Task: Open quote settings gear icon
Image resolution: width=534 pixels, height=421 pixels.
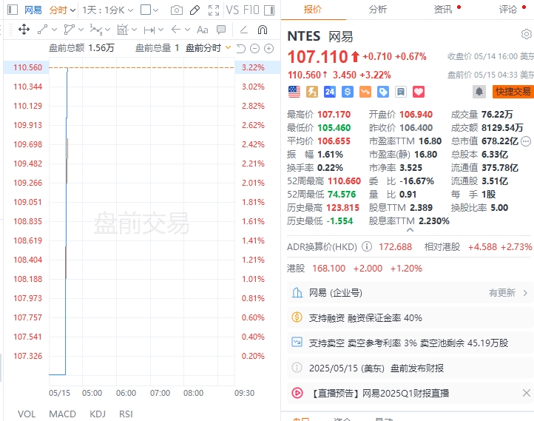Action: (x=526, y=34)
